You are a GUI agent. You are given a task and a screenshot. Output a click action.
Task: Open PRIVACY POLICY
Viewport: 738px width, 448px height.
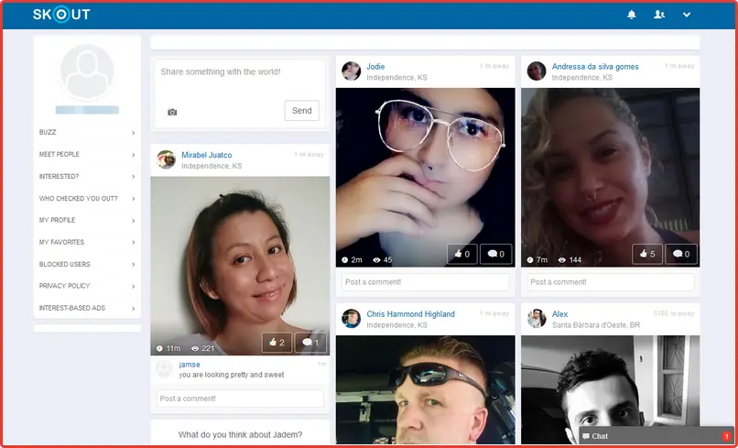tap(87, 286)
